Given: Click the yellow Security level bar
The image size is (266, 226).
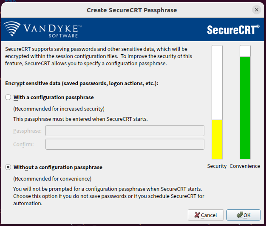Looking at the screenshot, I should click(217, 140).
